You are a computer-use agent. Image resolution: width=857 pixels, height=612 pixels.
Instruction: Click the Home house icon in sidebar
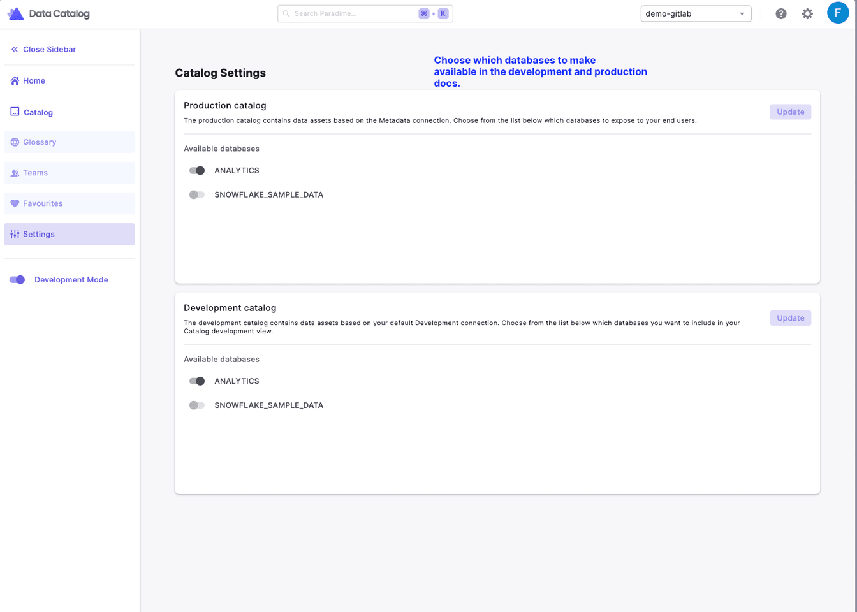[x=15, y=80]
